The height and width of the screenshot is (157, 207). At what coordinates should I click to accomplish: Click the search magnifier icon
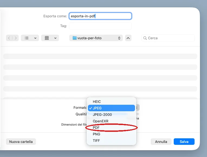[x=145, y=38]
